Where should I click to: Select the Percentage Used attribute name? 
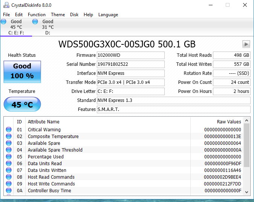(x=46, y=157)
